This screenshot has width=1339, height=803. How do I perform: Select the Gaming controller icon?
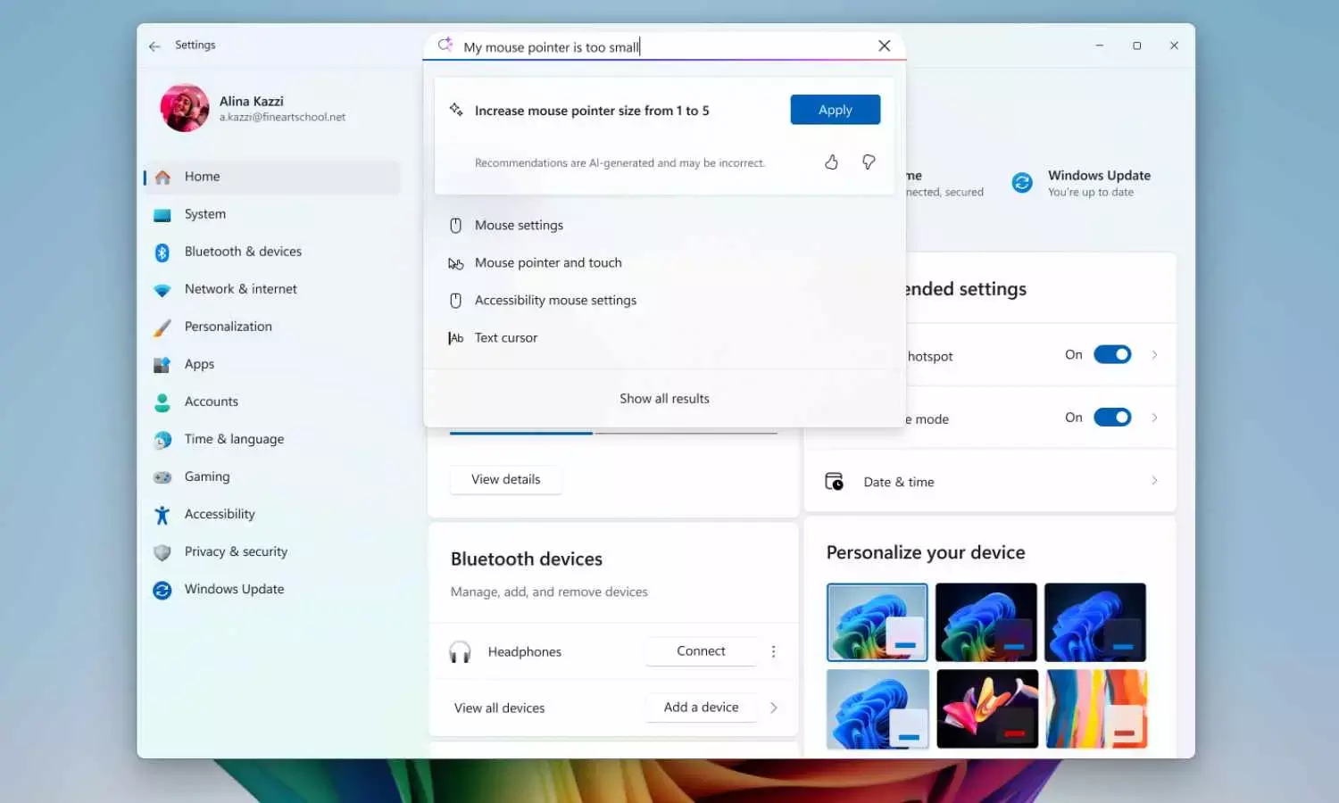point(162,476)
